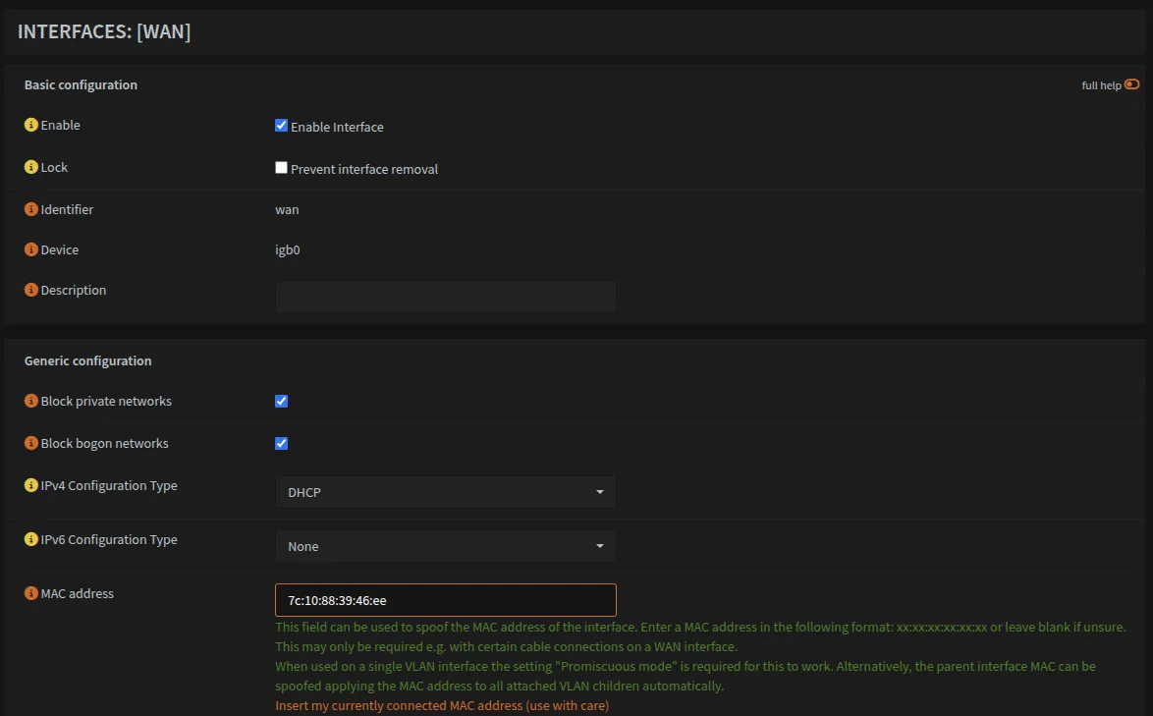Click Insert my currently connected MAC address

point(442,706)
